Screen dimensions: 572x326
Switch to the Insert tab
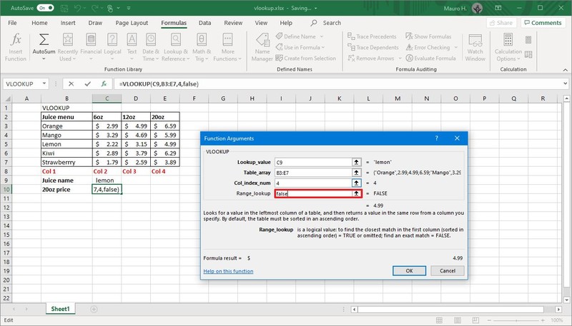coord(68,23)
